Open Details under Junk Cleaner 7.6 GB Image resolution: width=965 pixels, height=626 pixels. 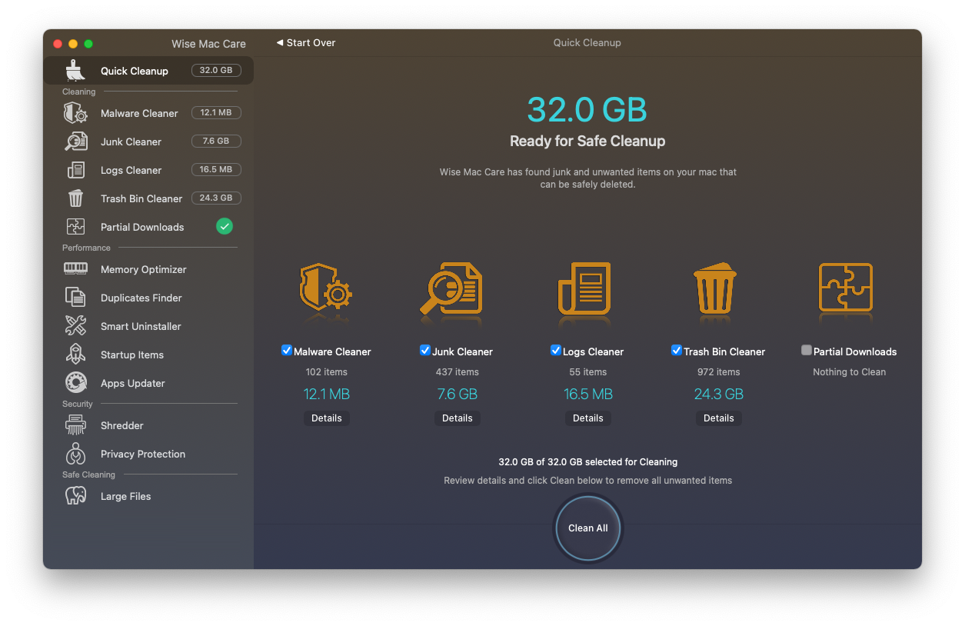click(458, 418)
